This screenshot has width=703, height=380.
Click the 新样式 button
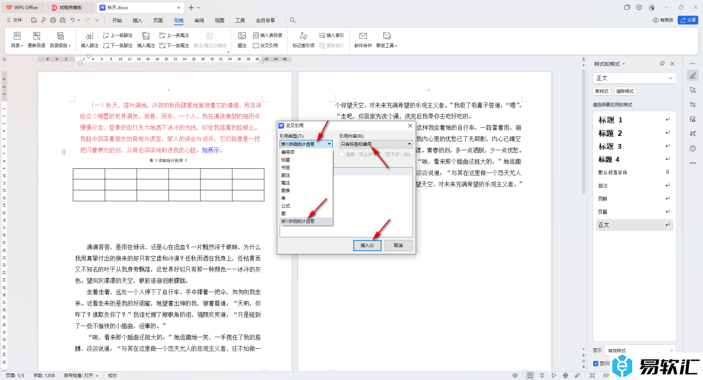[x=602, y=92]
